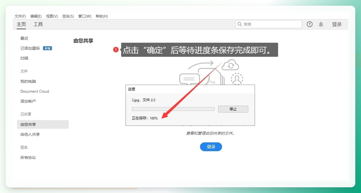
Task: Switch to the 主页 tab
Action: 21,24
